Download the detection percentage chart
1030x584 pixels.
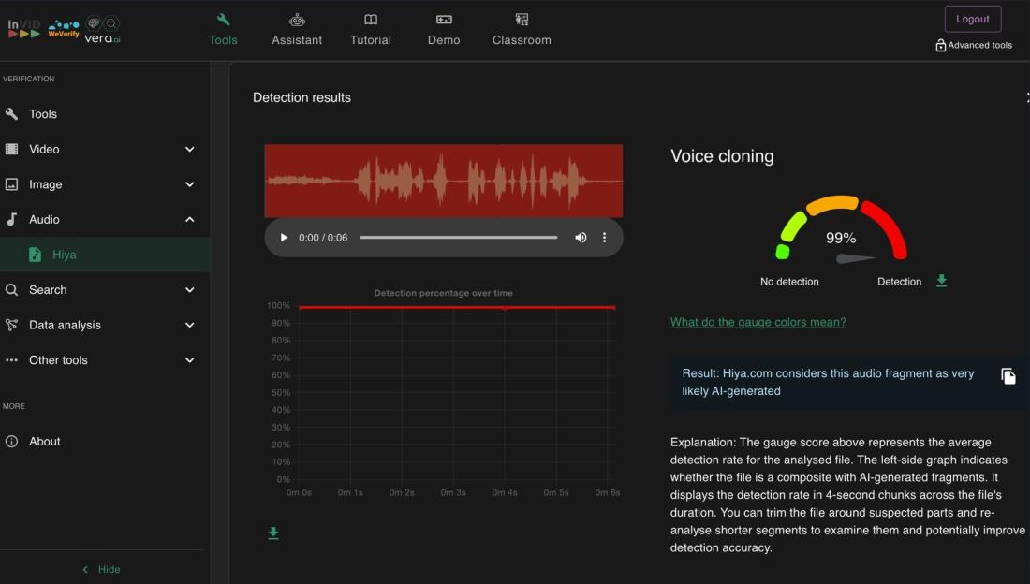(273, 533)
